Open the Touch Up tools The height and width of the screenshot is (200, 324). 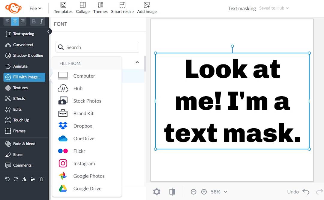(17, 120)
